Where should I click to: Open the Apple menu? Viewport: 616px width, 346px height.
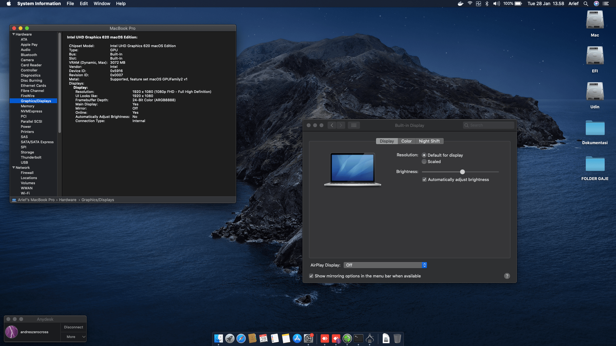point(9,4)
